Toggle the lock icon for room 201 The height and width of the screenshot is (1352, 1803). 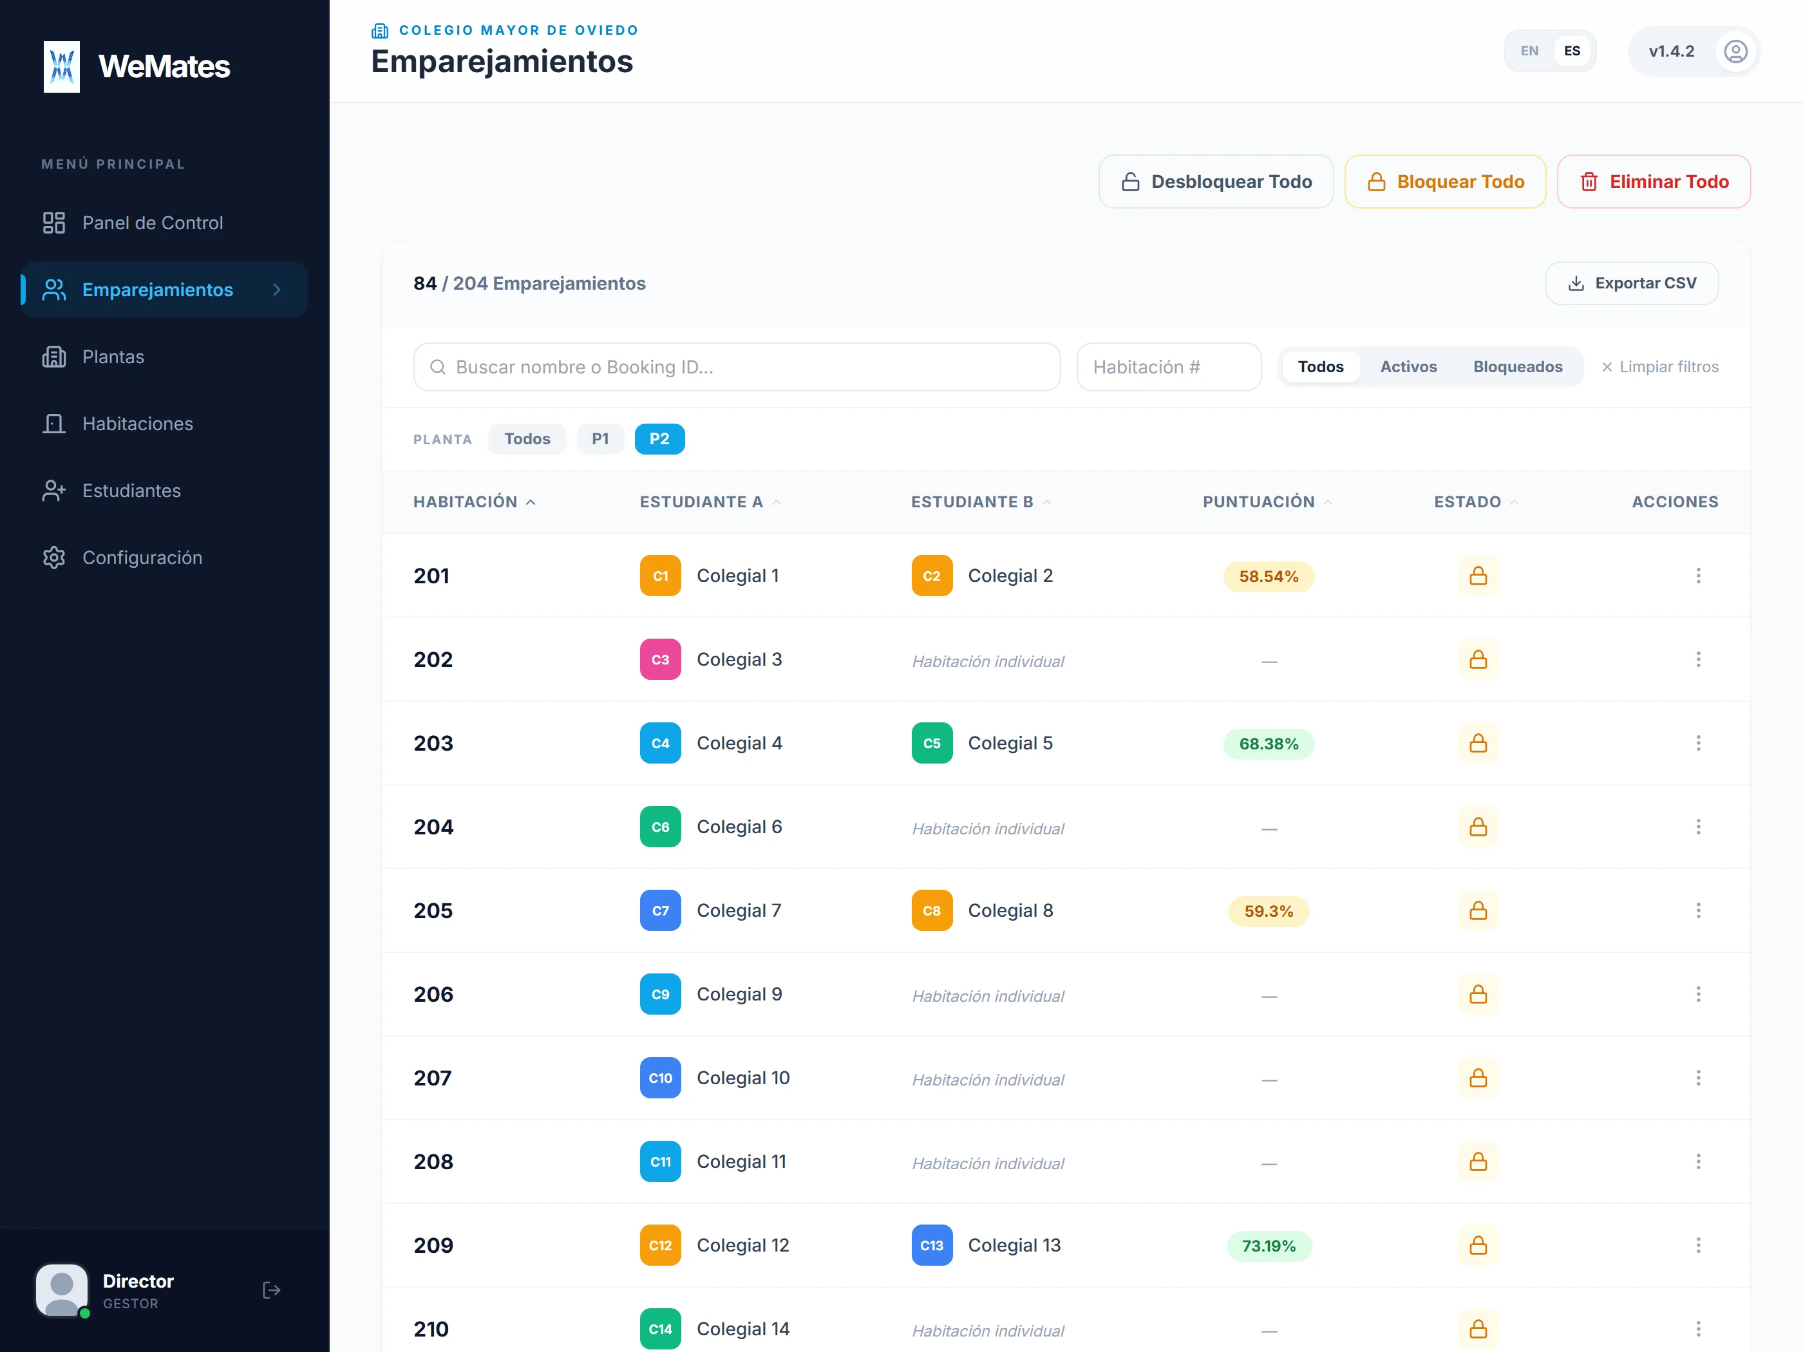click(x=1478, y=576)
